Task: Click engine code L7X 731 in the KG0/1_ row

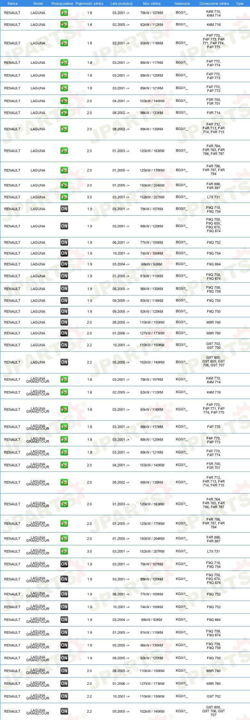Action: click(214, 551)
